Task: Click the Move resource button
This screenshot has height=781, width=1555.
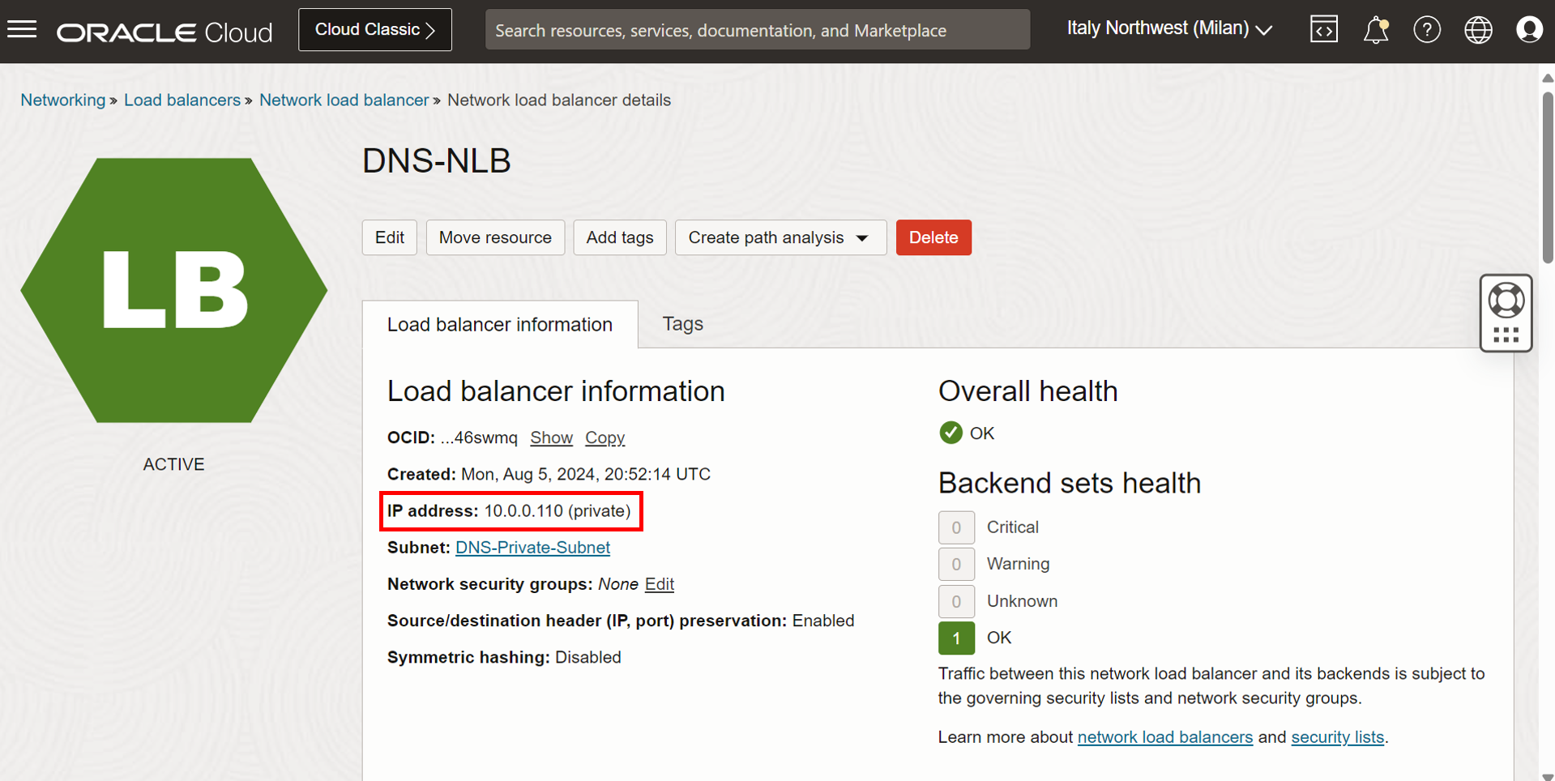Action: 495,237
